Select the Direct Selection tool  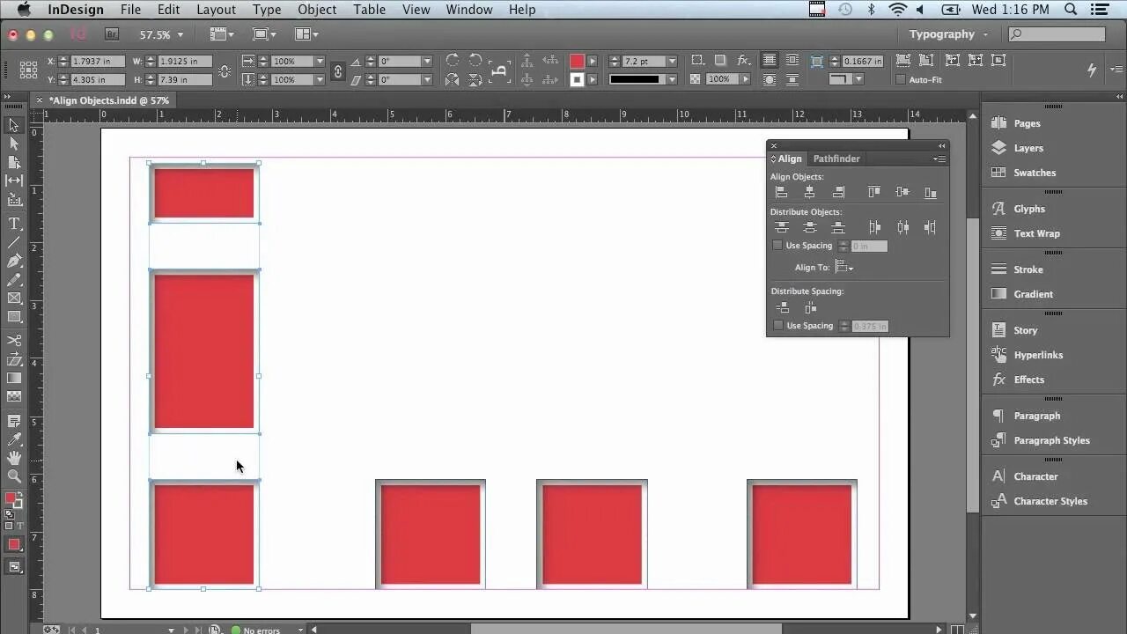[14, 144]
